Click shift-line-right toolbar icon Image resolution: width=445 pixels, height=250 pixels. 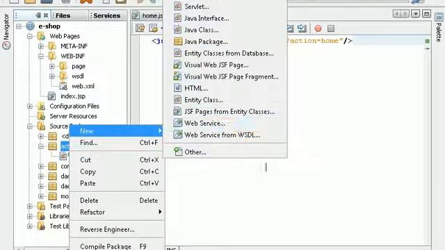point(302,28)
